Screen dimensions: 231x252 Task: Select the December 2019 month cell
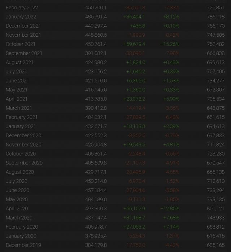(23, 245)
